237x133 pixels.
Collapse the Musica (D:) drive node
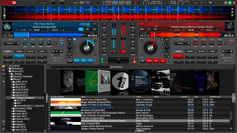(x=8, y=71)
